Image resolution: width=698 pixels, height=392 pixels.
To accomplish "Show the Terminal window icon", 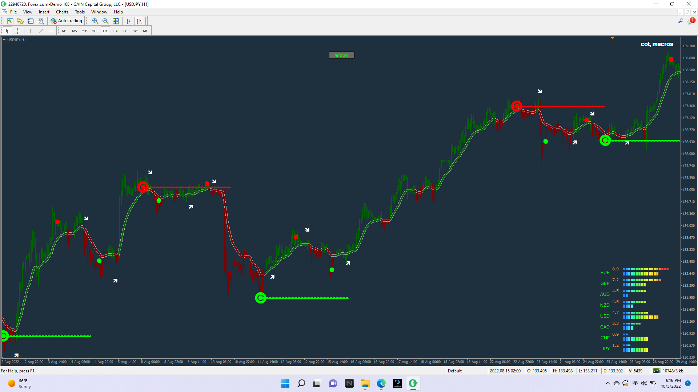I will [31, 21].
